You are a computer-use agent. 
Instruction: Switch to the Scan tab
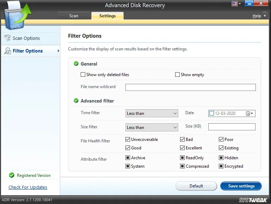[x=74, y=16]
